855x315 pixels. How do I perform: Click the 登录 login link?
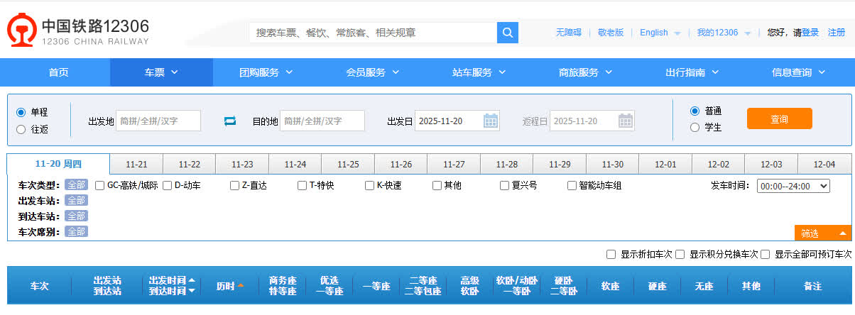[x=810, y=33]
